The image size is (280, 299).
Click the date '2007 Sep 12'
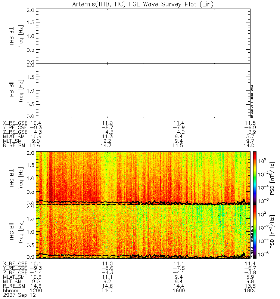19,295
